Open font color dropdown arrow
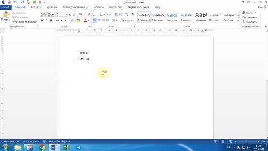Image resolution: width=268 pixels, height=151 pixels. (89, 21)
